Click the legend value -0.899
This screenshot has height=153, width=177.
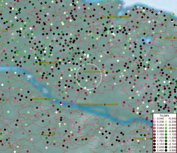point(172,131)
